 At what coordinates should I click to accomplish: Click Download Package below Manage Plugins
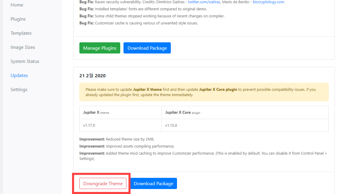tap(147, 48)
